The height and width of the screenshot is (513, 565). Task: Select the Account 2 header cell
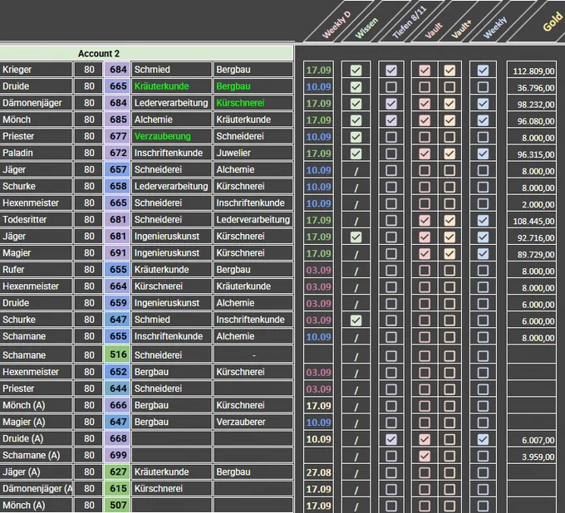(x=146, y=54)
